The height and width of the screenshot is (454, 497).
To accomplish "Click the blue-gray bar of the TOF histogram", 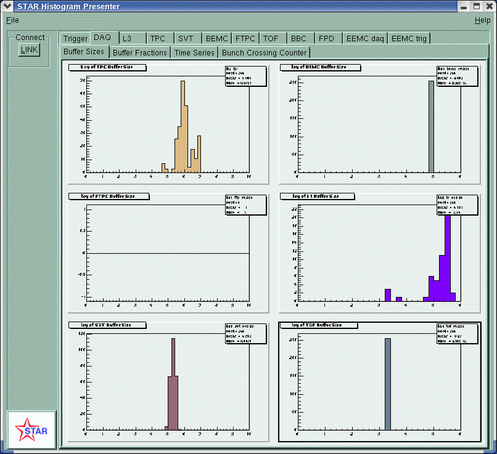I will click(x=388, y=384).
